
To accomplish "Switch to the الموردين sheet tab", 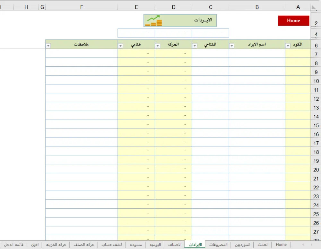I will [x=242, y=245].
